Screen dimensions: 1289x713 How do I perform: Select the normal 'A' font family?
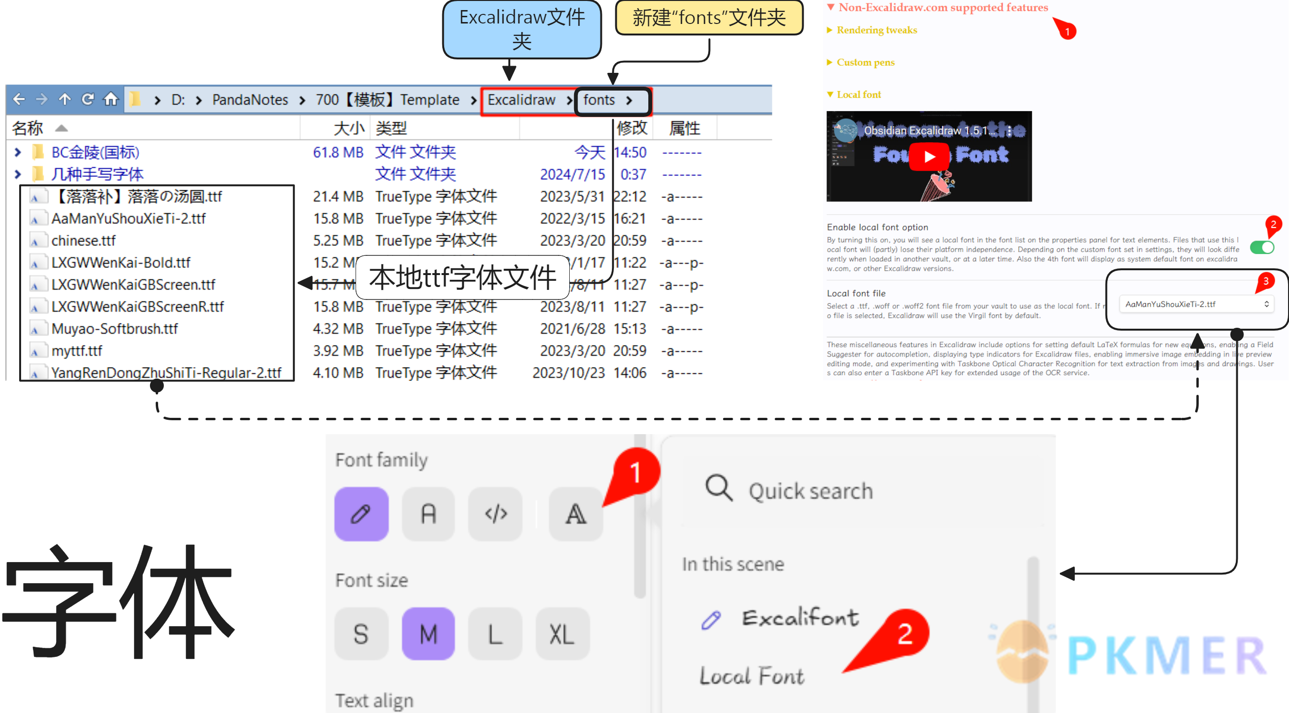point(428,514)
